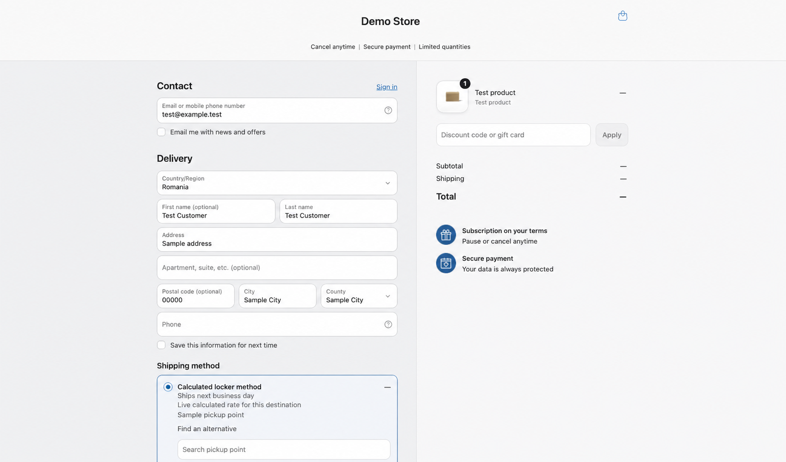Click the Shipping method heading

188,366
